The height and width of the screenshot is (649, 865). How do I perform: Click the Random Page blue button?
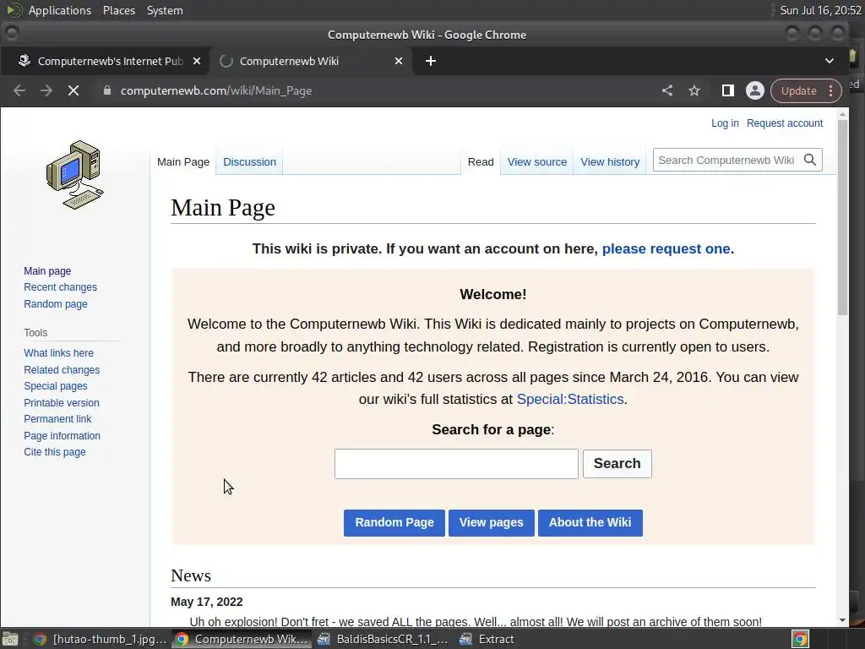coord(394,522)
